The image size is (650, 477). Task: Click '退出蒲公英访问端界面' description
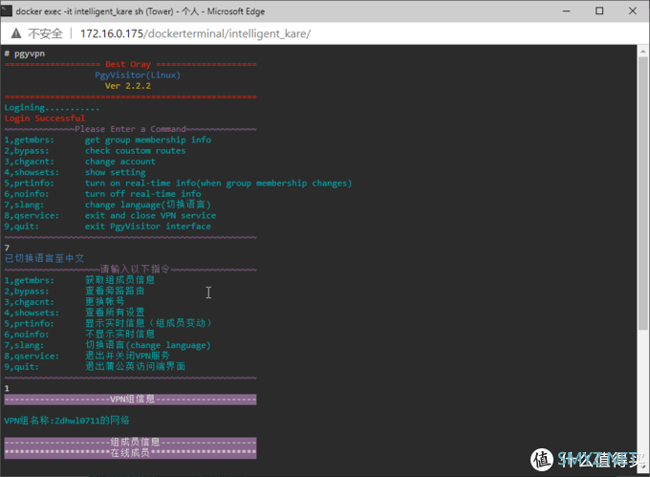pyautogui.click(x=135, y=366)
